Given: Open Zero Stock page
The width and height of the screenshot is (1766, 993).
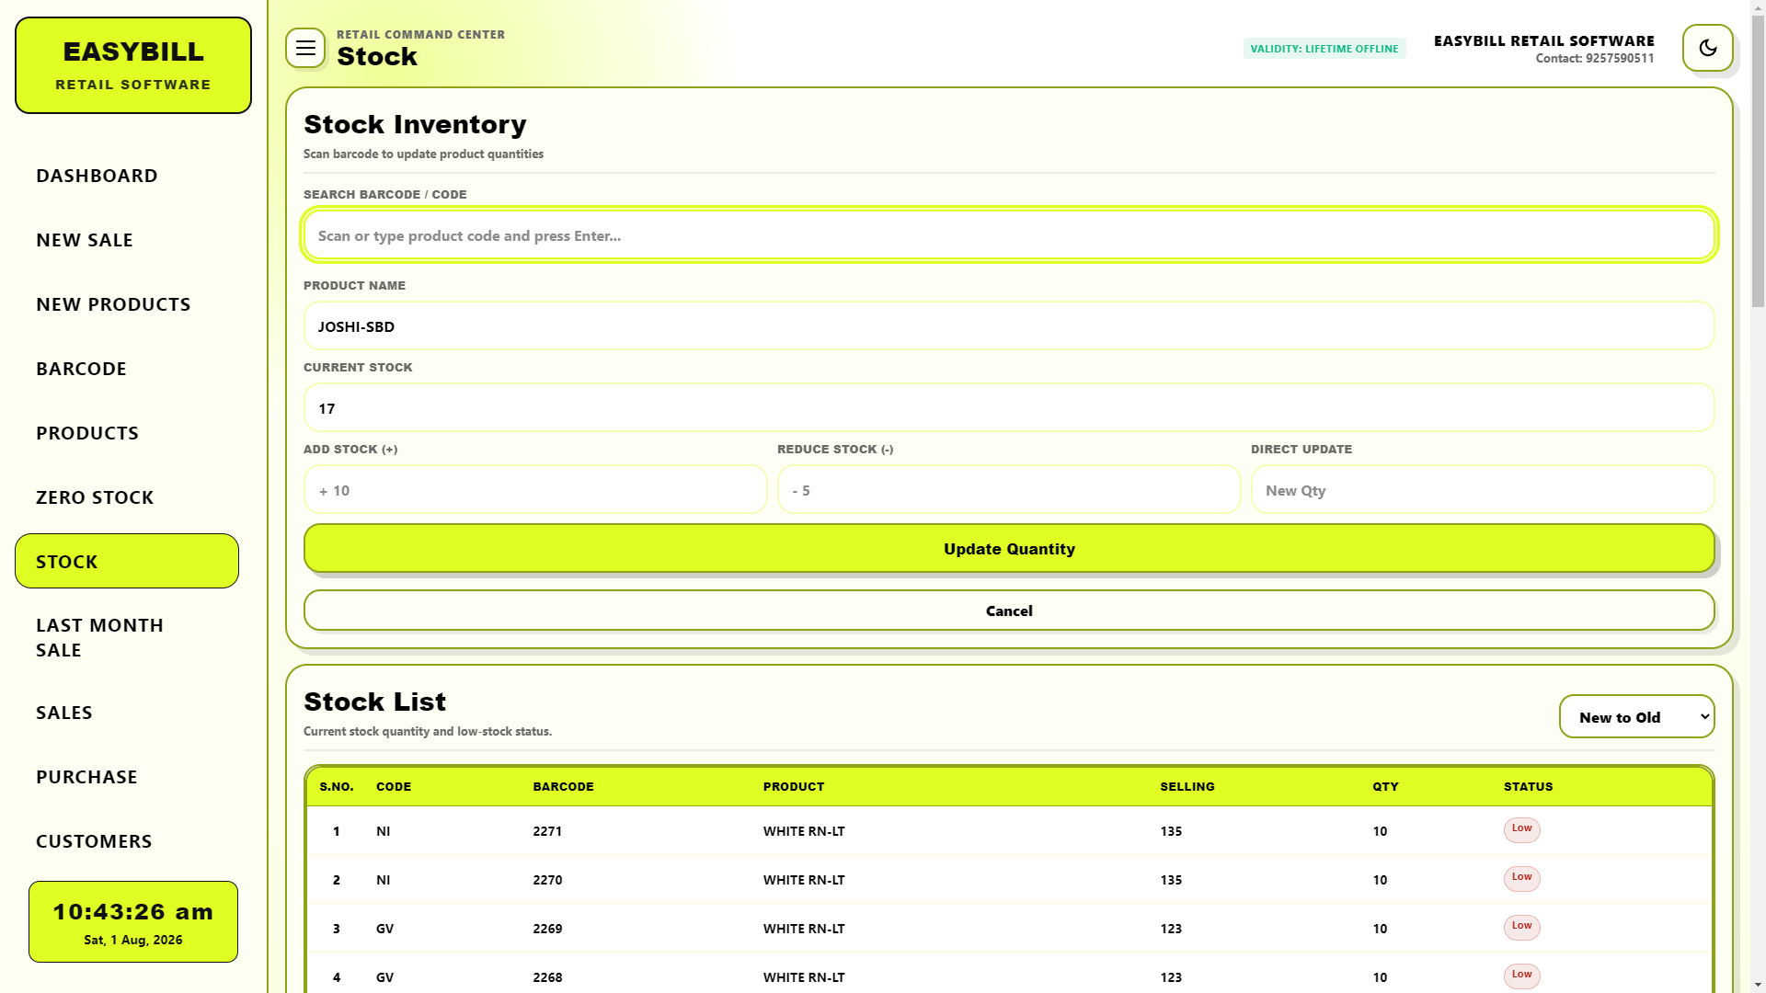Looking at the screenshot, I should [x=127, y=496].
